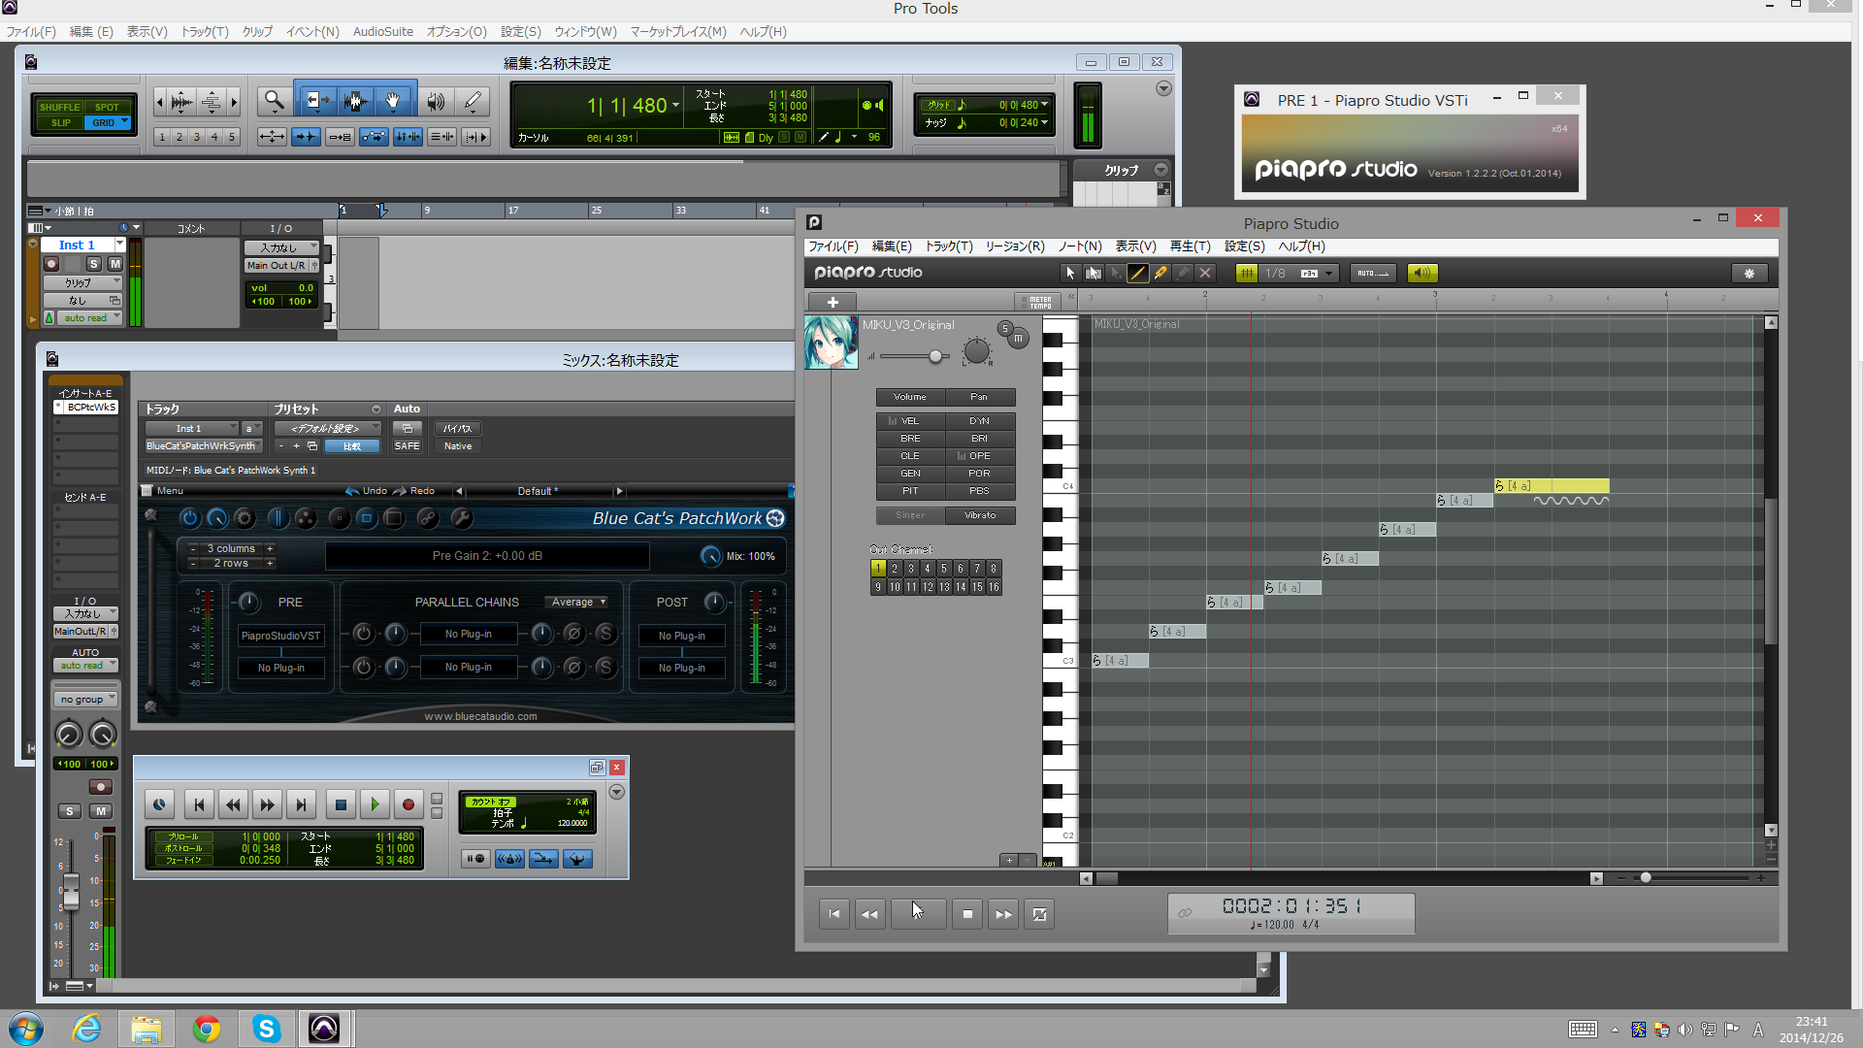The height and width of the screenshot is (1048, 1863).
Task: Adjust the PatchWork Mix knob
Action: (710, 556)
